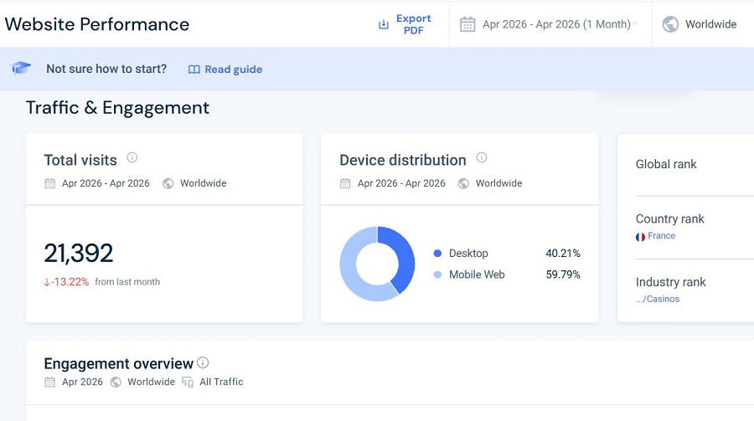
Task: Open the France country rank link
Action: click(x=661, y=235)
